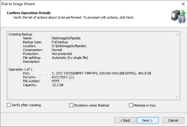The image size is (188, 127).
Task: Click the RECOVERY (2:) partition entry
Action: pos(63,77)
